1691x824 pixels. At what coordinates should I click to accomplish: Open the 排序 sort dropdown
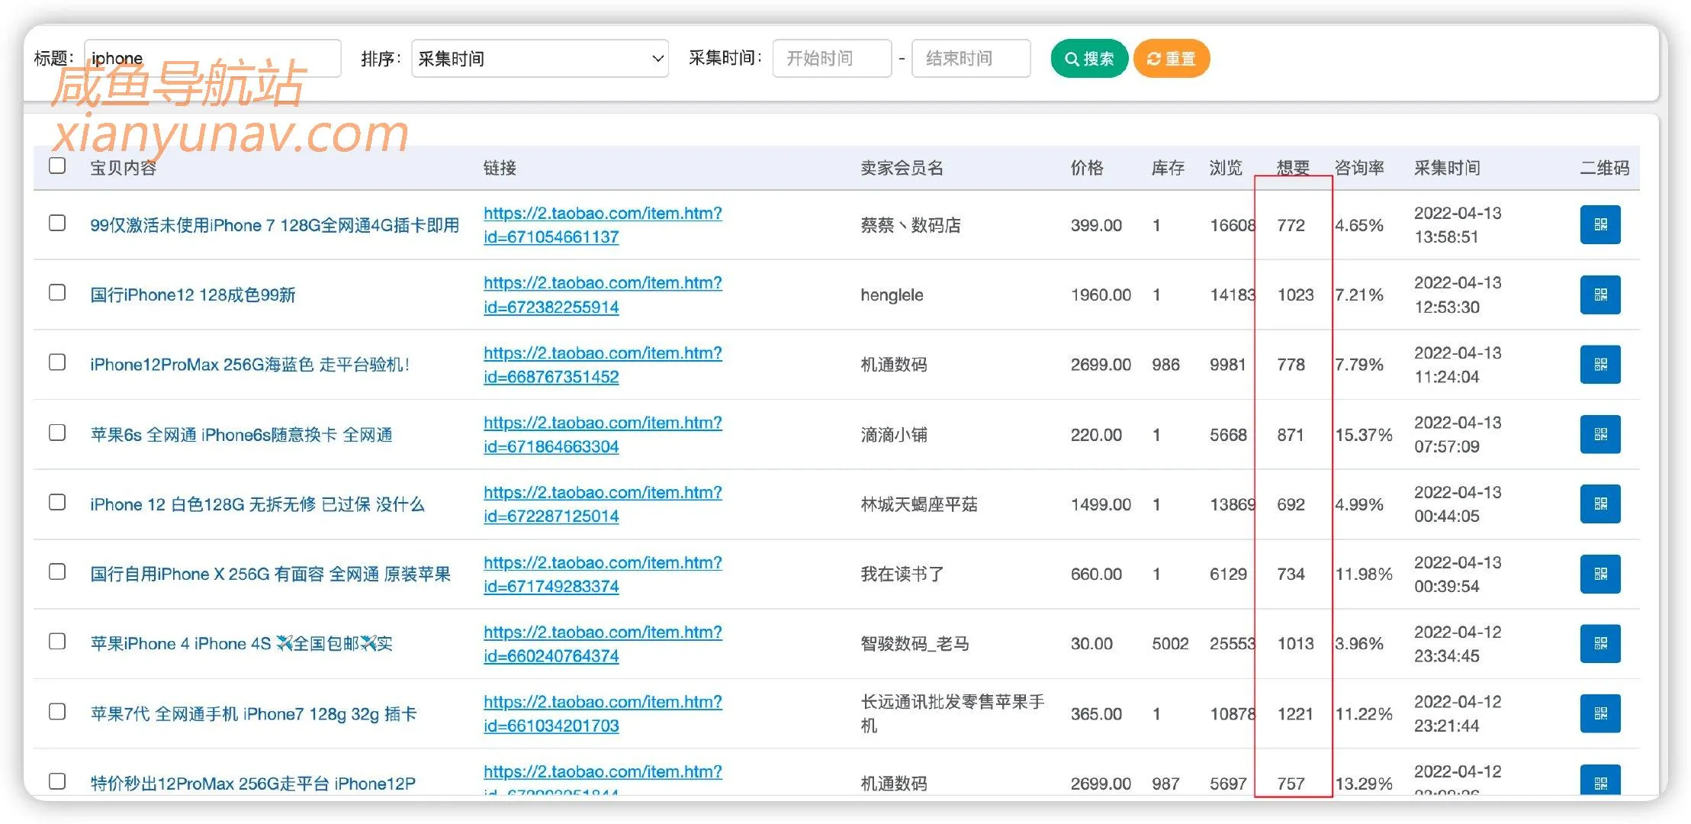[539, 58]
